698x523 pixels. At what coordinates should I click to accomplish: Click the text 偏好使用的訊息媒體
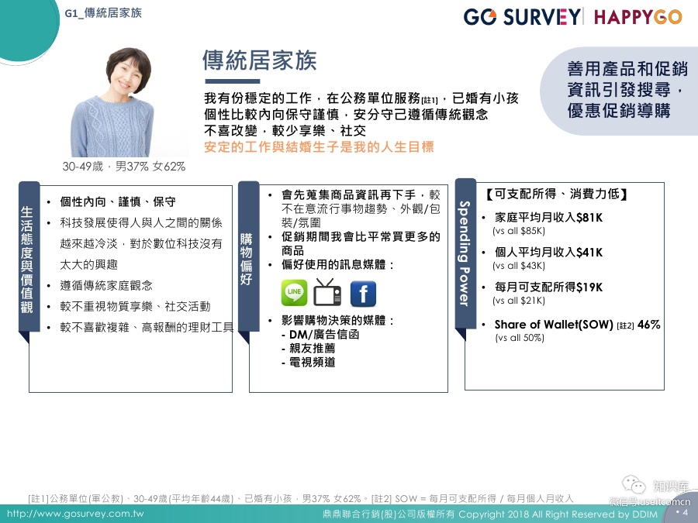point(337,265)
